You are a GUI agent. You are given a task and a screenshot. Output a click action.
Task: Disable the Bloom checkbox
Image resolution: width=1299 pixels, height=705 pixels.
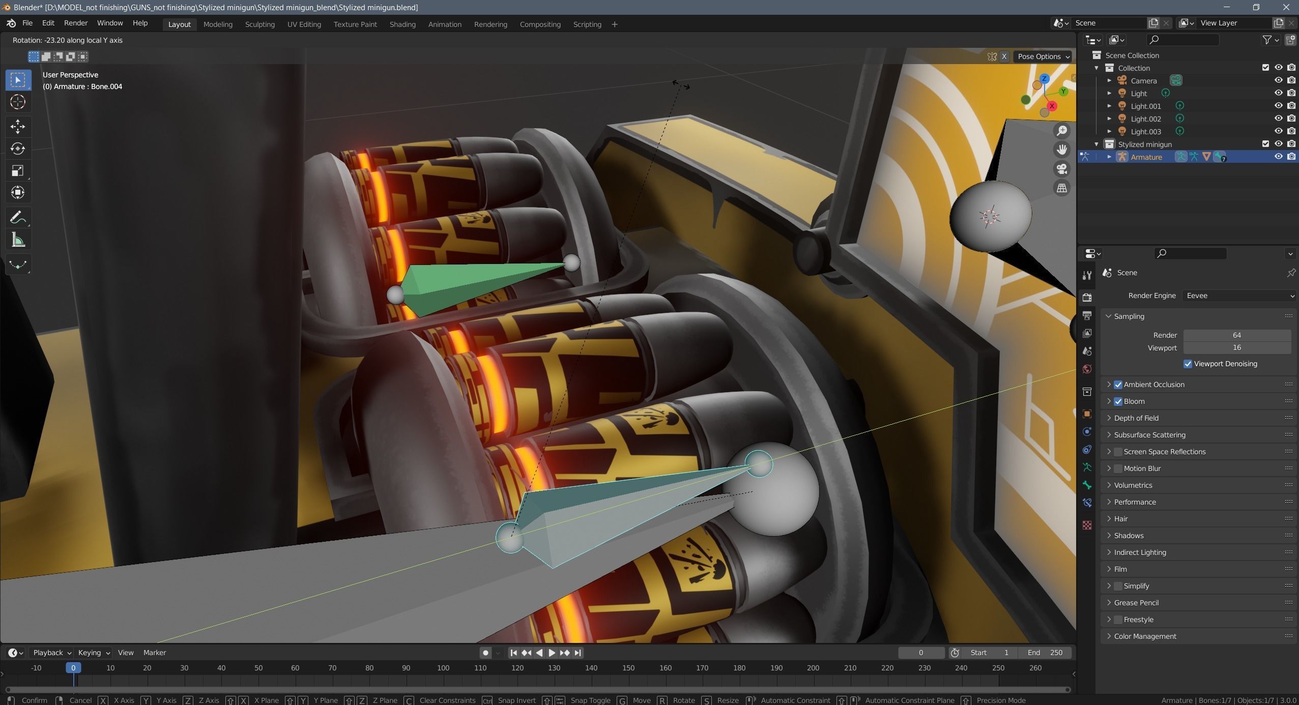(x=1118, y=401)
